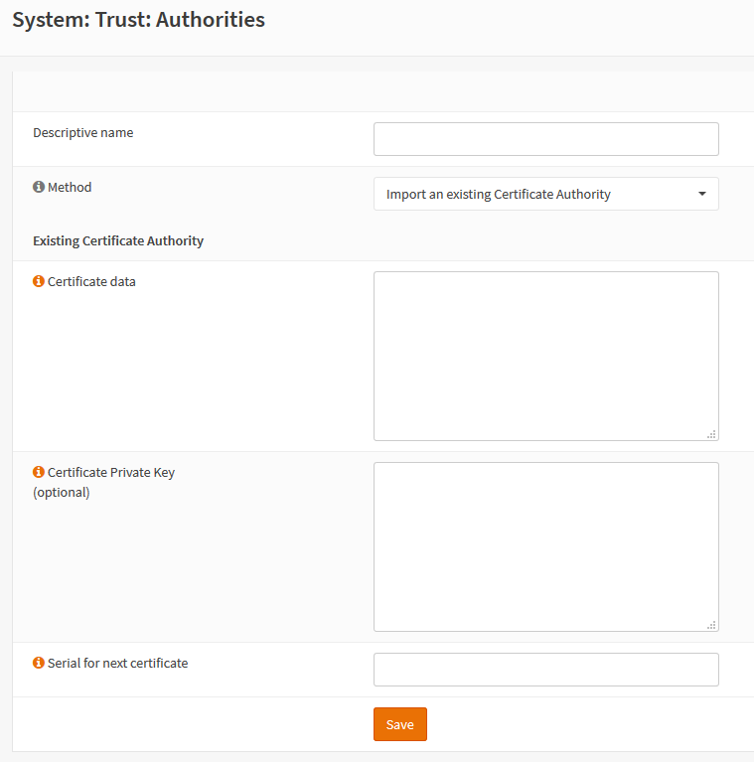The width and height of the screenshot is (754, 762).
Task: Click the Serial for next certificate label
Action: point(117,663)
